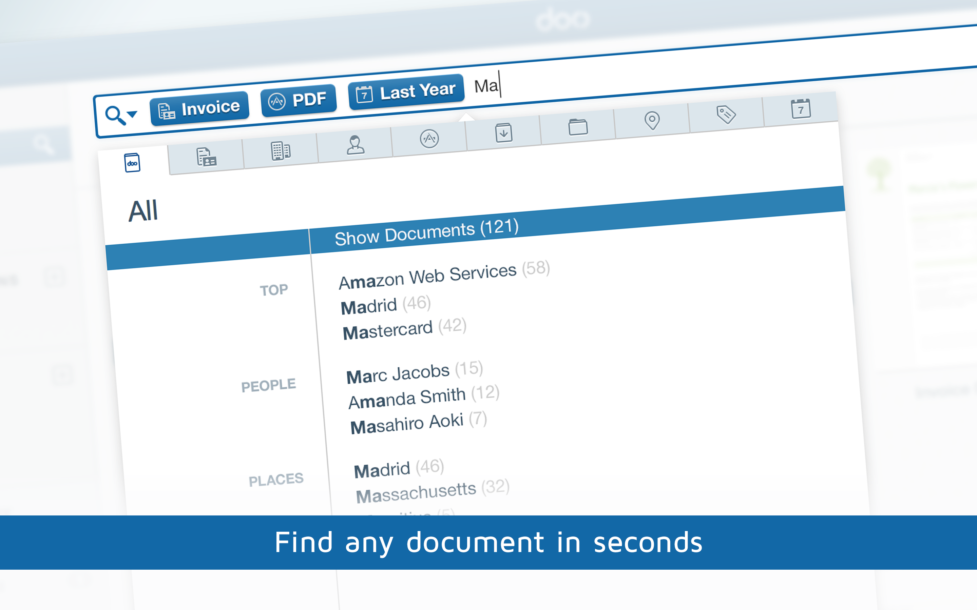Choose Massachusetts (32) suggestion
This screenshot has width=977, height=610.
[433, 491]
